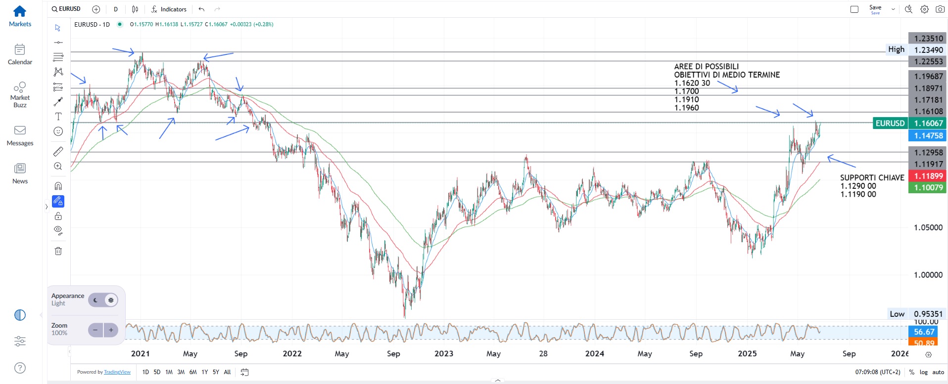Open the D interval timeframe dropdown

pyautogui.click(x=116, y=9)
